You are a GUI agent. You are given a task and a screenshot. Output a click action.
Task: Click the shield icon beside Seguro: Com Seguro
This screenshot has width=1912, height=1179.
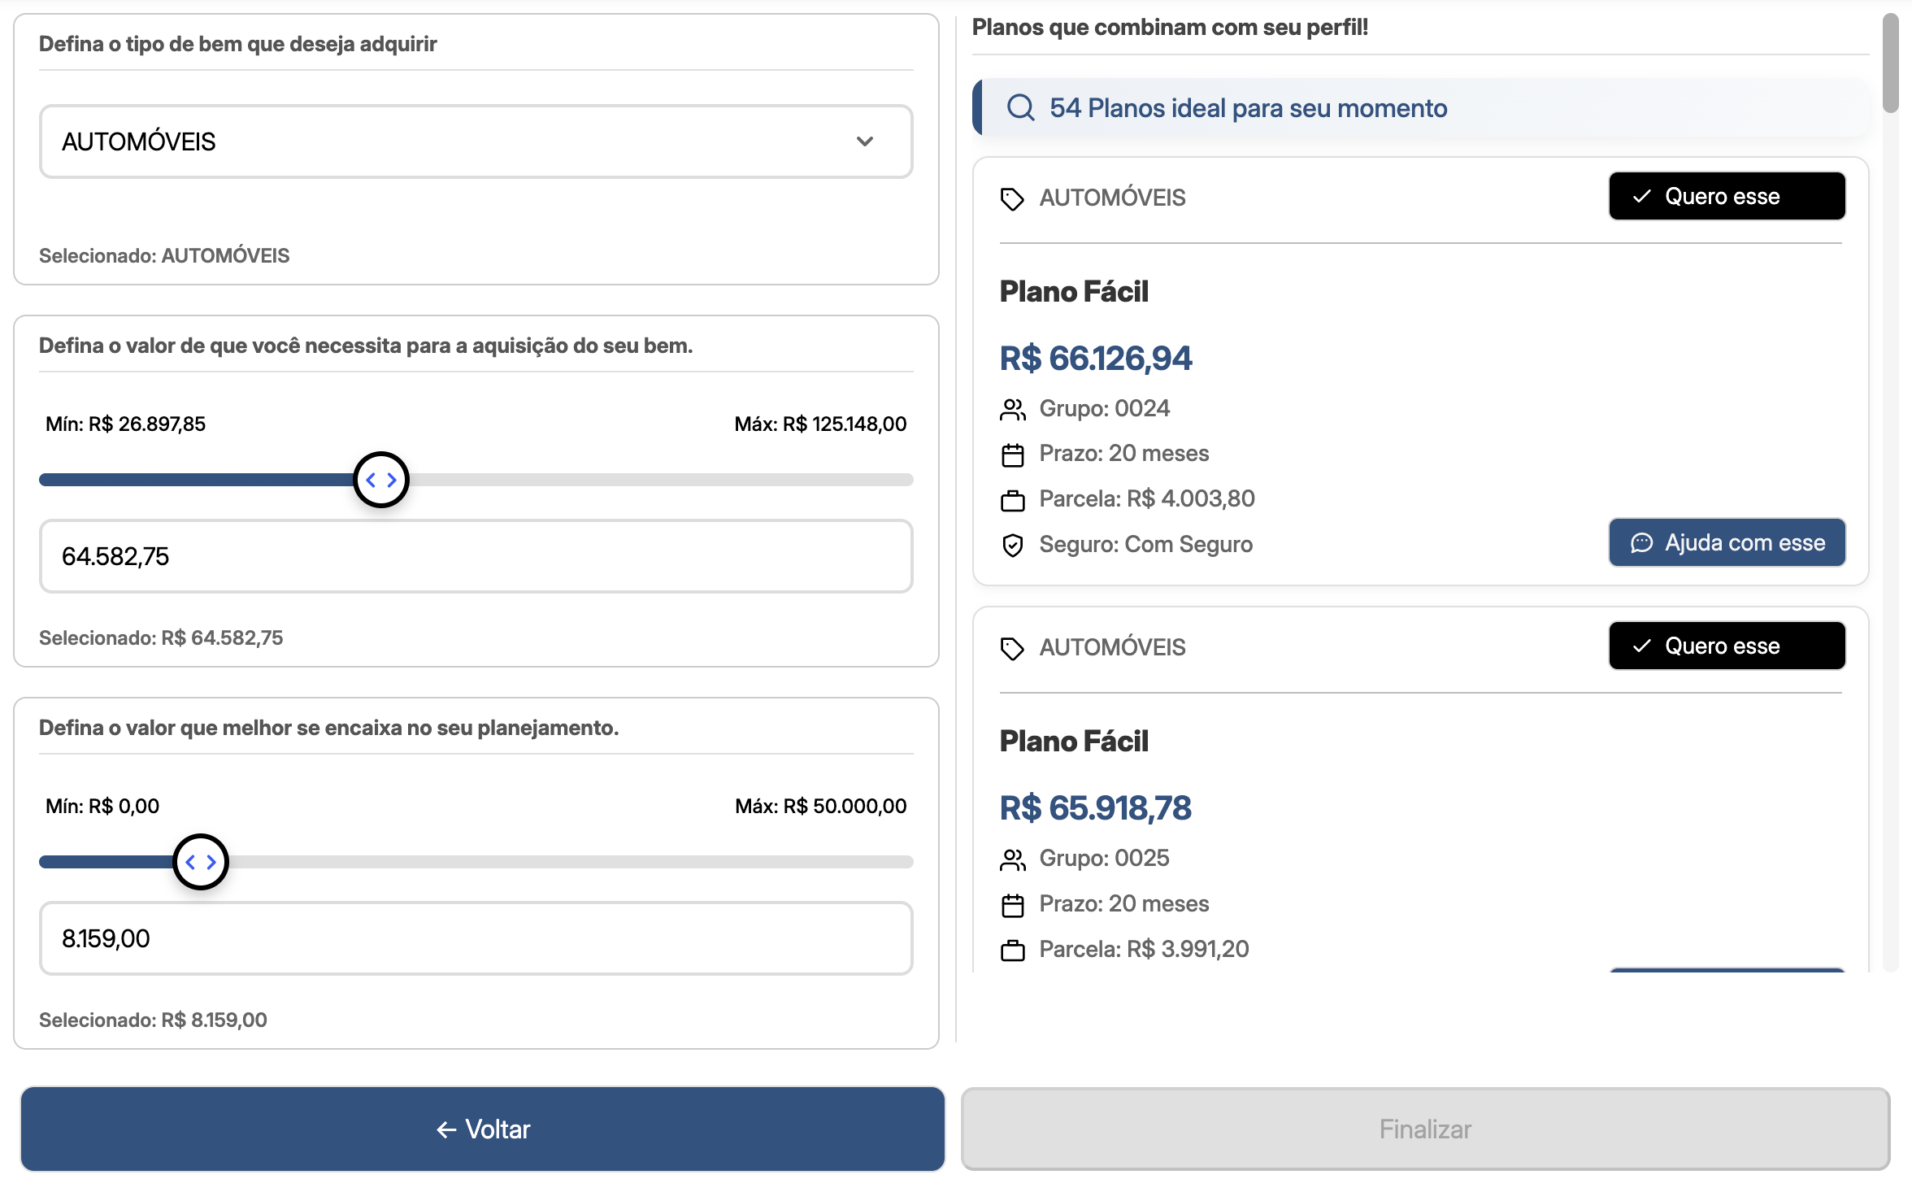(x=1012, y=545)
